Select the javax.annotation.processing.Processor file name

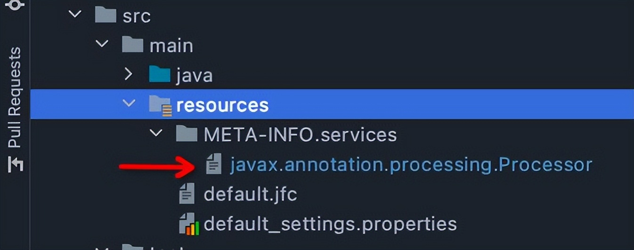tap(411, 164)
